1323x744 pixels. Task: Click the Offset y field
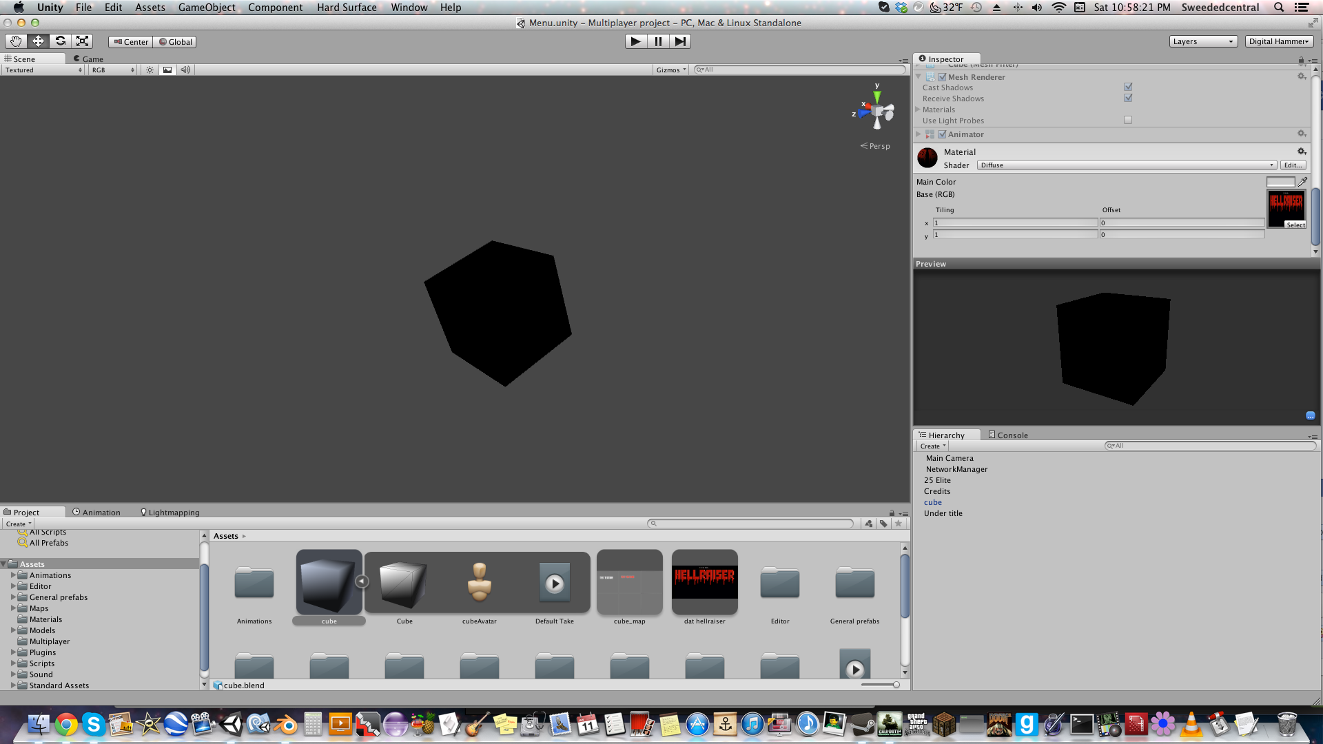[x=1182, y=234]
